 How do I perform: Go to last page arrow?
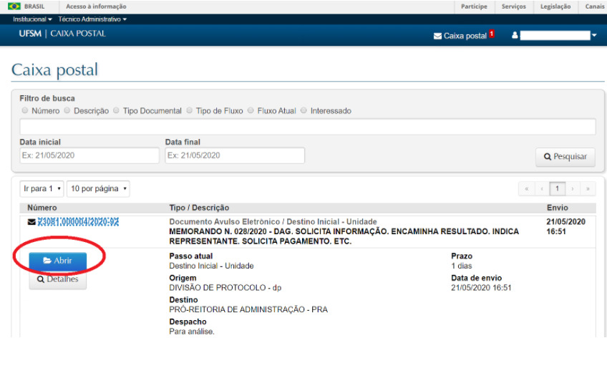(x=588, y=189)
